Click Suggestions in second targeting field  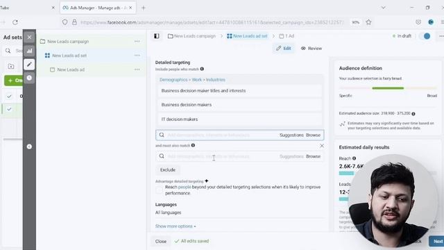point(291,156)
